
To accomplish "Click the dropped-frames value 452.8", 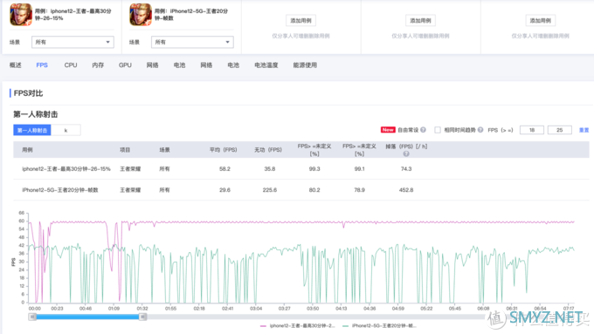I will pyautogui.click(x=406, y=190).
